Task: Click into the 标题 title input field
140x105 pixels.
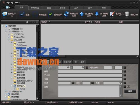Action: (90, 71)
